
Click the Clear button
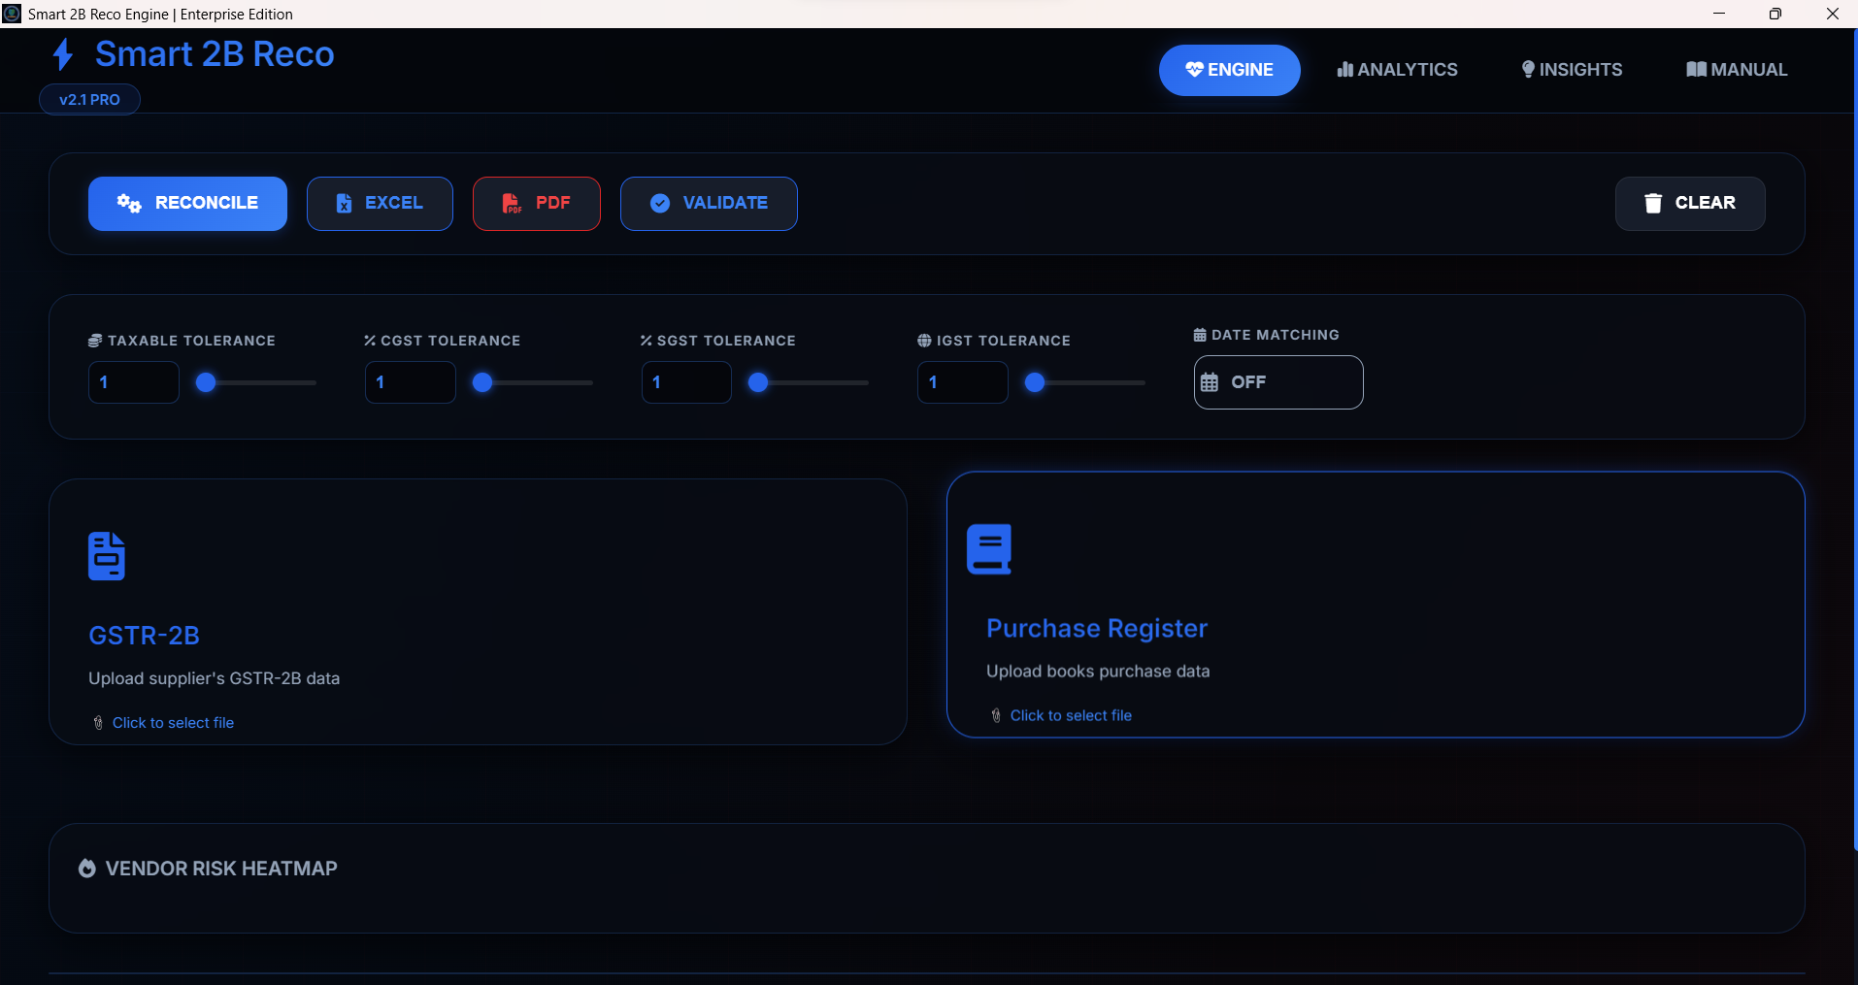click(1690, 204)
